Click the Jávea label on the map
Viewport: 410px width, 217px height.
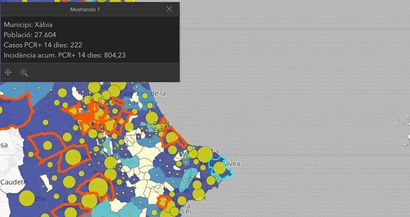(232, 164)
